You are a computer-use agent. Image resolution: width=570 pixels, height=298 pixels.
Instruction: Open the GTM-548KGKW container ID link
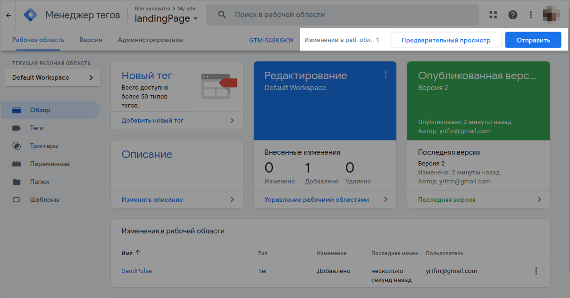tap(271, 41)
